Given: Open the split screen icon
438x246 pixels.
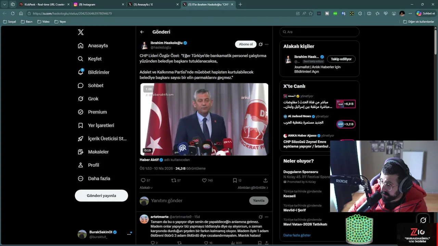Looking at the screenshot, I should pos(369,13).
